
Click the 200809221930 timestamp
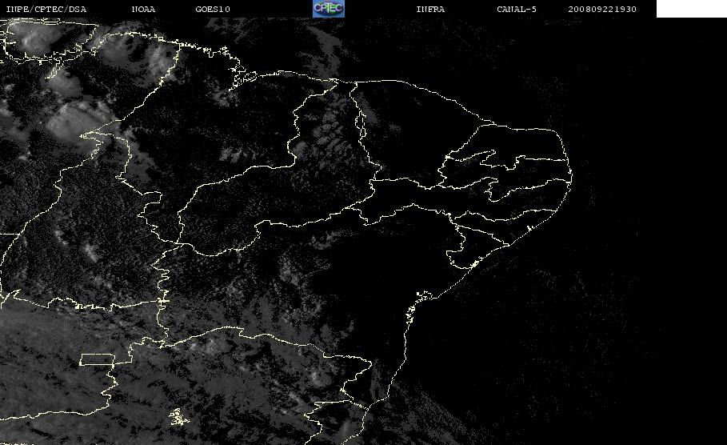click(602, 10)
